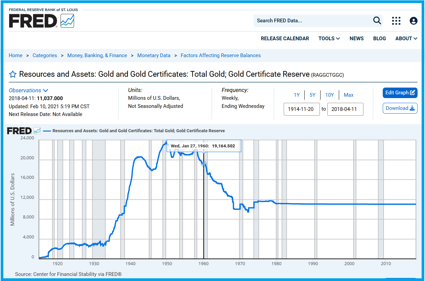Click the start date field 1914-11-20
The width and height of the screenshot is (425, 281).
(x=301, y=109)
